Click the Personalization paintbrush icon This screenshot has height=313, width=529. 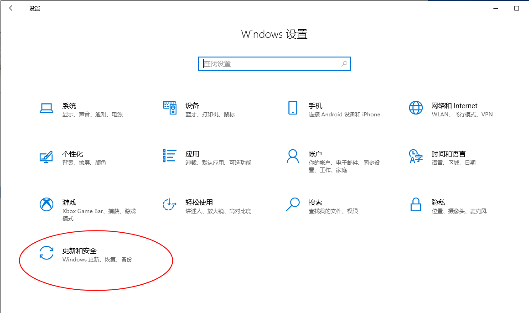46,156
